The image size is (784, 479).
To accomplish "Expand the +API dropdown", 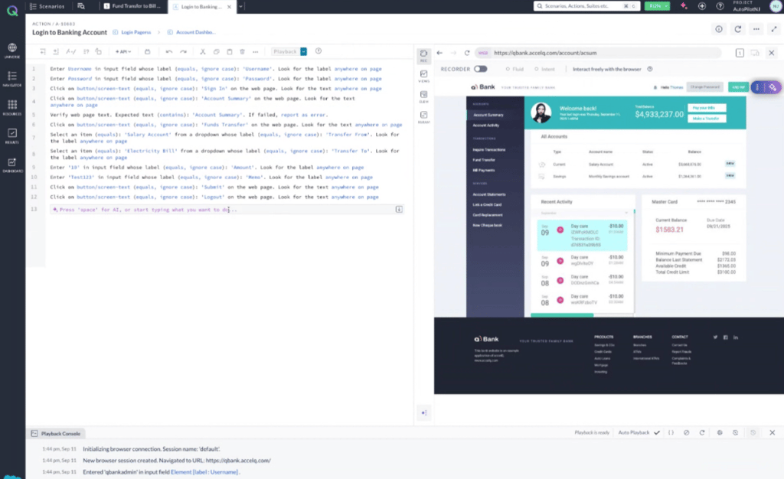I will click(x=123, y=51).
